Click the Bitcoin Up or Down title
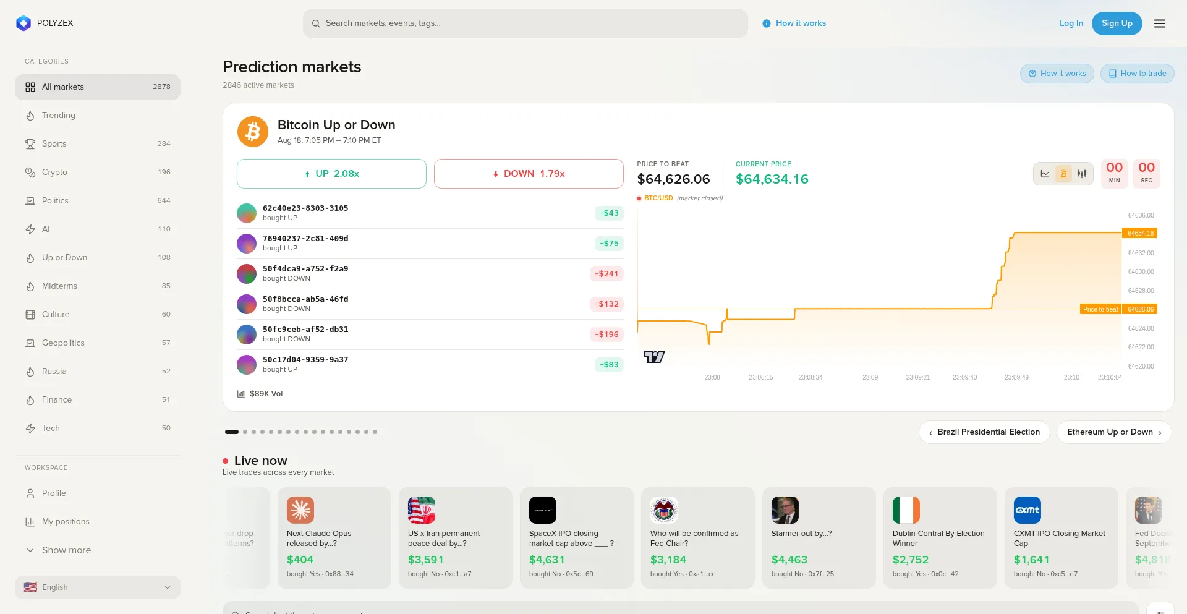The width and height of the screenshot is (1187, 614). [x=336, y=125]
